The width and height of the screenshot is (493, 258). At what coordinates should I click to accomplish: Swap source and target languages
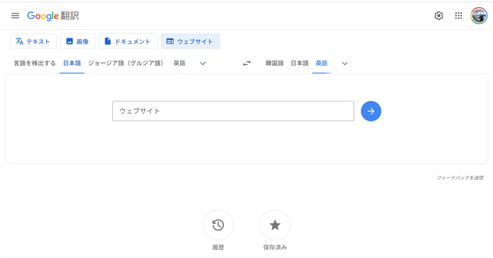[x=246, y=63]
